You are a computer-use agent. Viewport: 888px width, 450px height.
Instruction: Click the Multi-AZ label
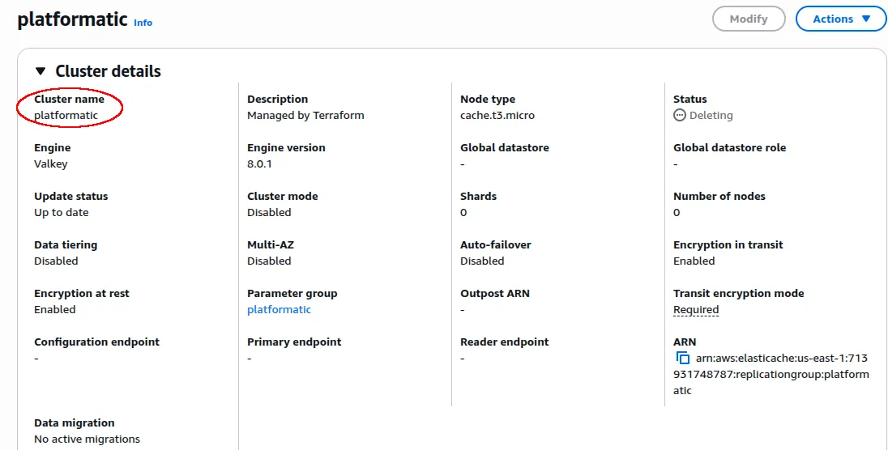[269, 244]
